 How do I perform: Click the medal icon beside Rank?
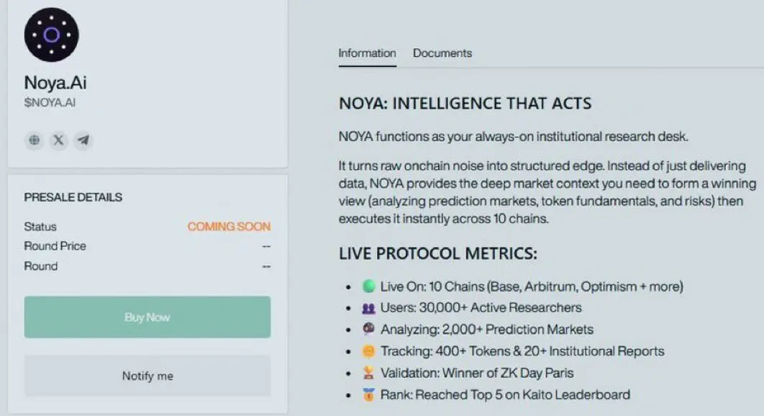pos(369,394)
